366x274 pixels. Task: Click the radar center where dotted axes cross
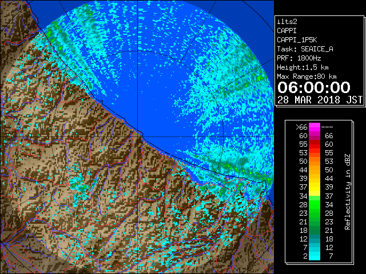click(x=138, y=137)
